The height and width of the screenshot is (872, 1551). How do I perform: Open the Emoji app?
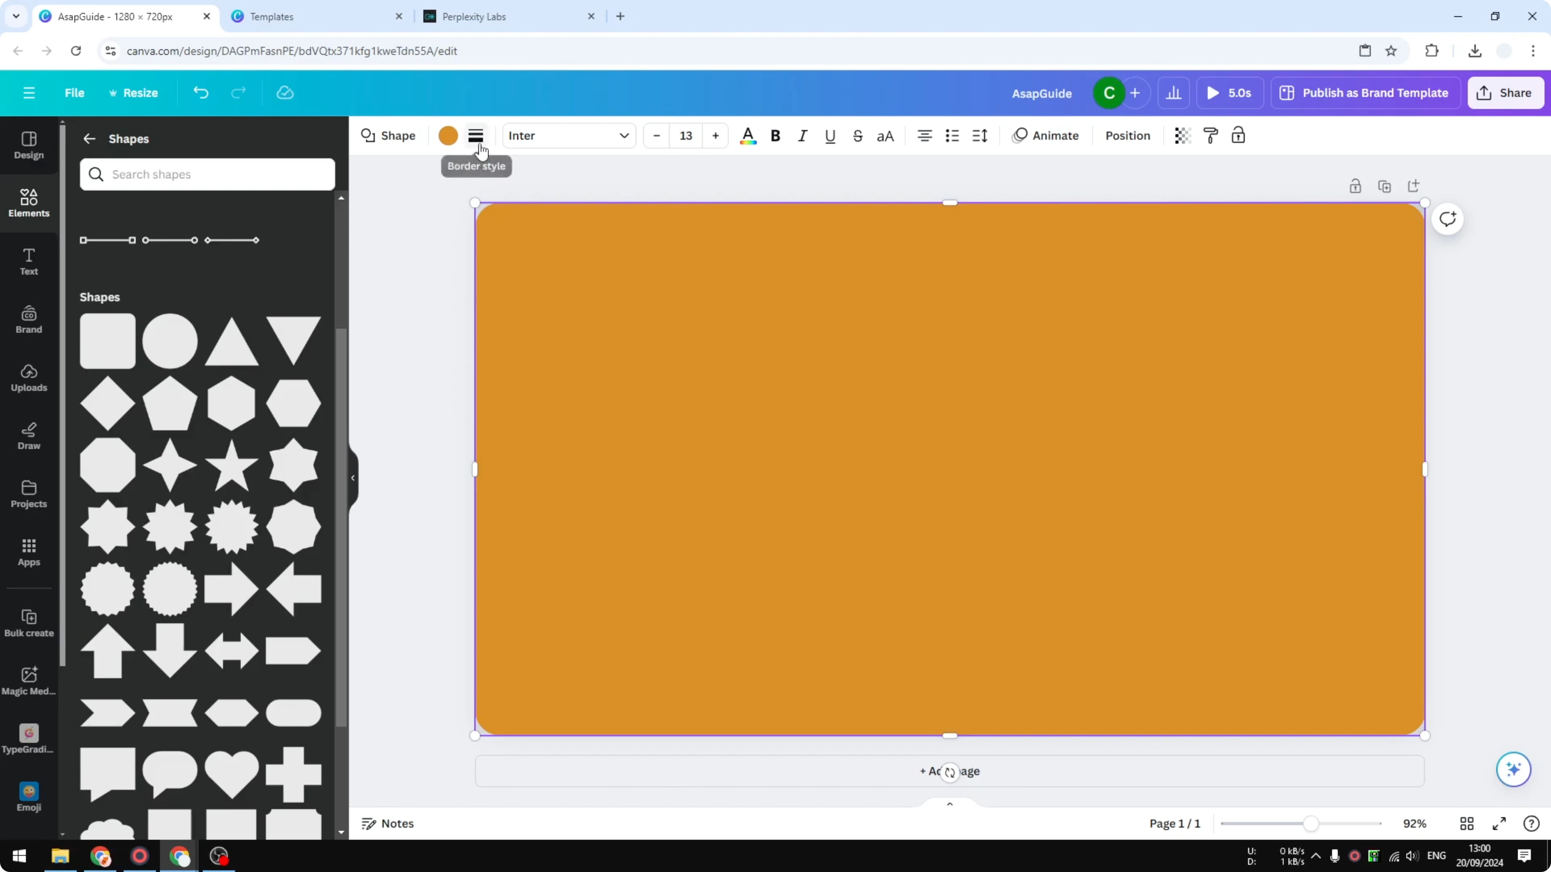(x=29, y=797)
